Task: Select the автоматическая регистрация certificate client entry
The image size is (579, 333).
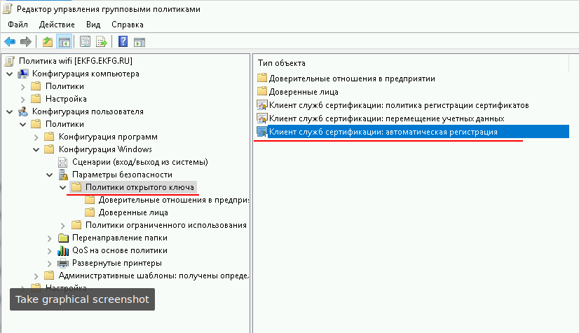Action: coord(383,132)
